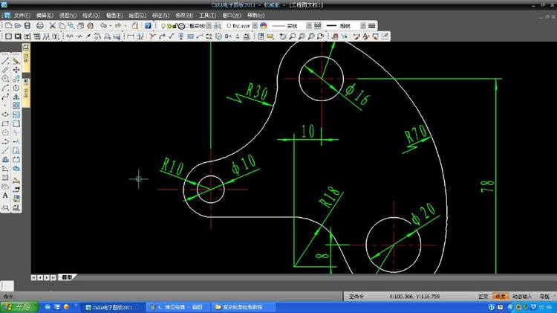Toggle the orthogonal mode button in the status bar
The width and height of the screenshot is (557, 313).
tap(483, 297)
